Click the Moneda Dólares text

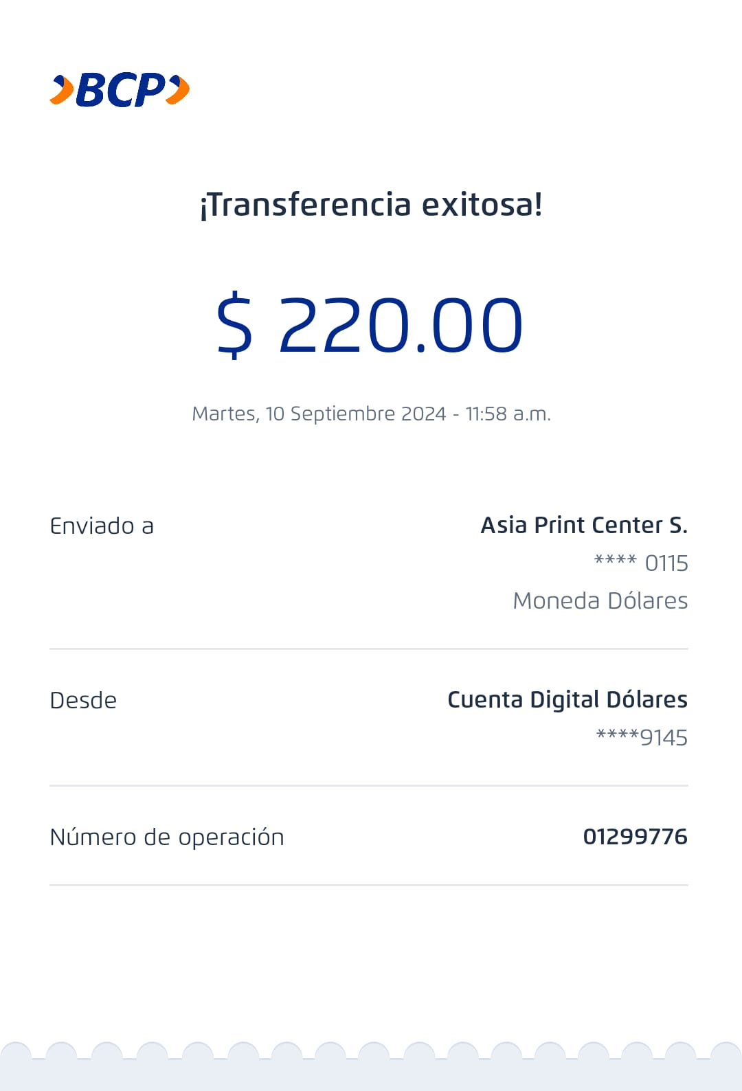(x=600, y=600)
